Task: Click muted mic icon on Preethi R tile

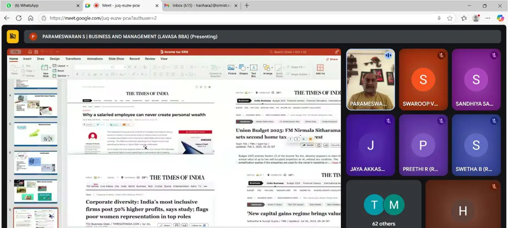Action: click(441, 121)
